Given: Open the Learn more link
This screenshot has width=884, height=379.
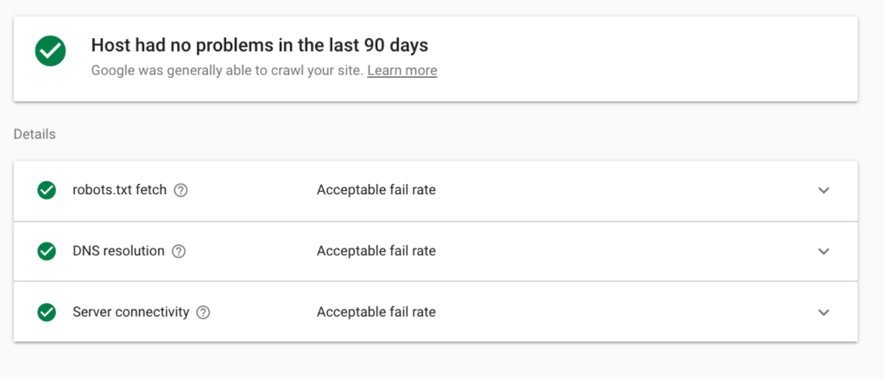Looking at the screenshot, I should tap(401, 71).
